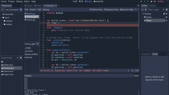The height and width of the screenshot is (95, 169).
Task: Select the Scripts folder
Action: pos(8,24)
